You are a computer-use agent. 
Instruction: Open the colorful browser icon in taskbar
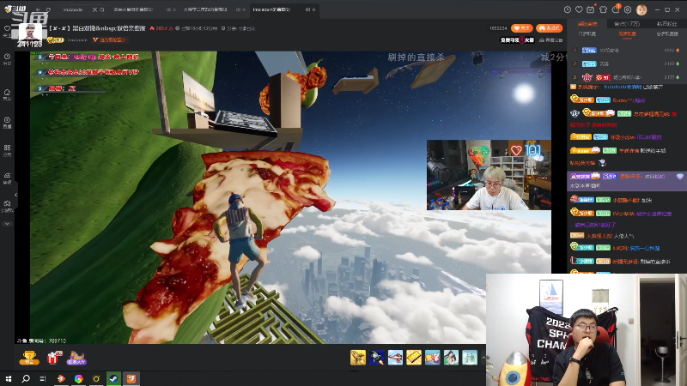[x=78, y=378]
